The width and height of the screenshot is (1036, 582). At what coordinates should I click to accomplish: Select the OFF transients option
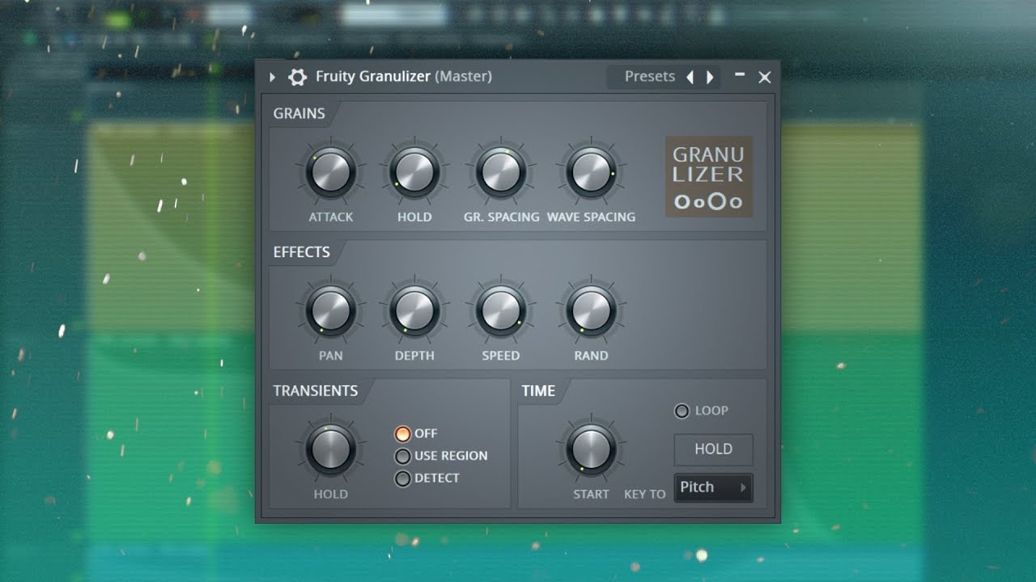pos(403,434)
